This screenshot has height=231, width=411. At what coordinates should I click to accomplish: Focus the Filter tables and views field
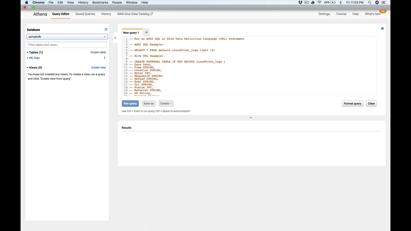(x=67, y=45)
